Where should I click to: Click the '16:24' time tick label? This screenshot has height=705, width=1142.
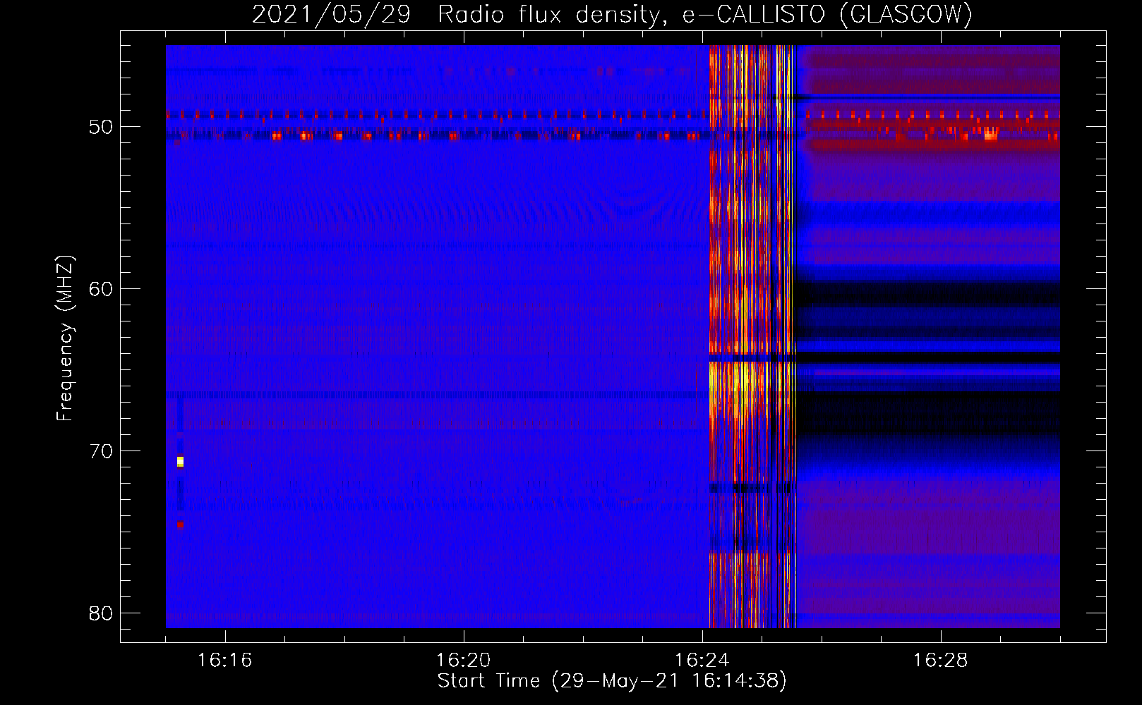point(702,661)
